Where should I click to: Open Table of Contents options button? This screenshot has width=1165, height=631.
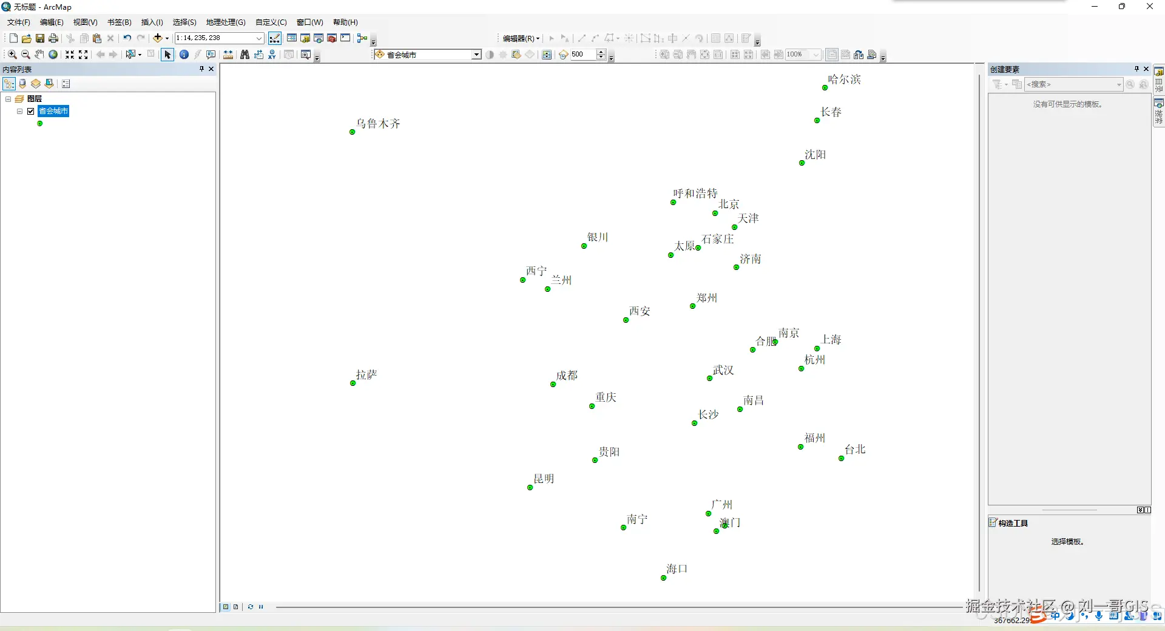point(66,84)
